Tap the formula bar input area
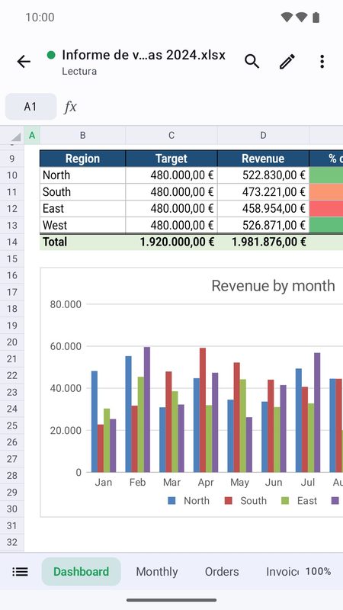The width and height of the screenshot is (343, 610). coord(210,107)
